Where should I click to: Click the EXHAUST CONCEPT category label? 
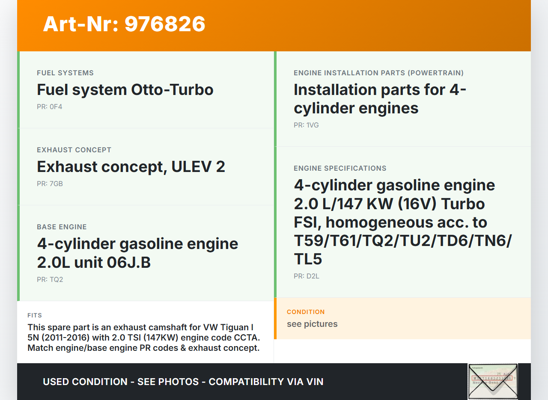tap(74, 150)
